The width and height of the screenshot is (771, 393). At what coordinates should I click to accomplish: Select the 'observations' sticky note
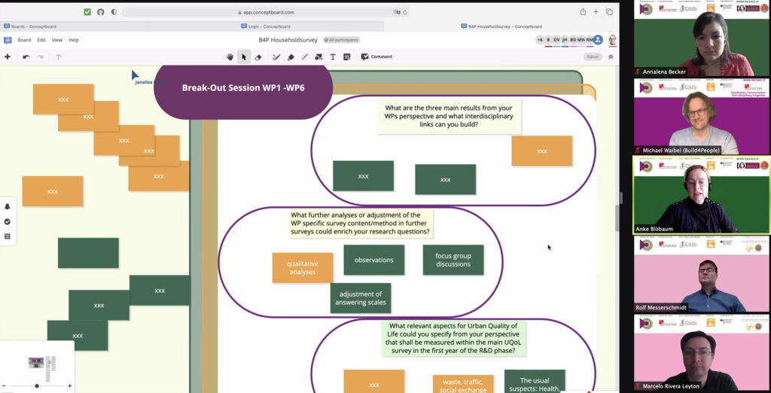pyautogui.click(x=373, y=260)
